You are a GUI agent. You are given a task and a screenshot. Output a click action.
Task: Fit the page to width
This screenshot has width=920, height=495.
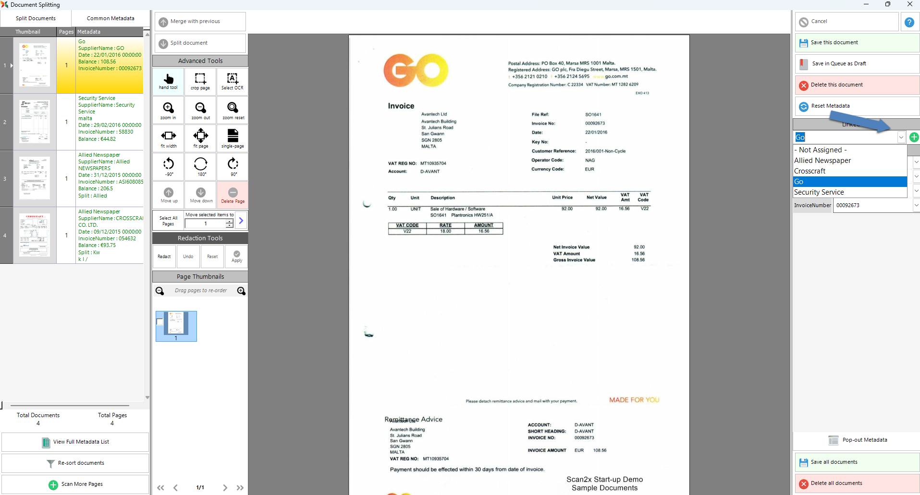pyautogui.click(x=168, y=138)
